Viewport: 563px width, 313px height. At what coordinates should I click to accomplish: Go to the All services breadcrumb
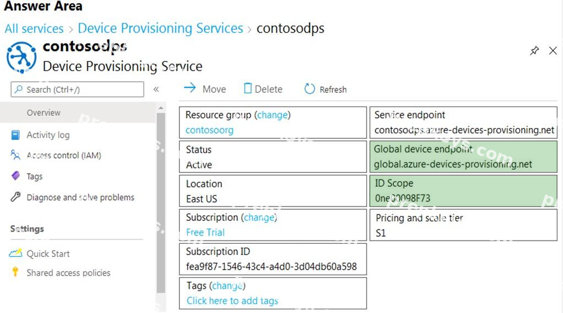coord(34,29)
